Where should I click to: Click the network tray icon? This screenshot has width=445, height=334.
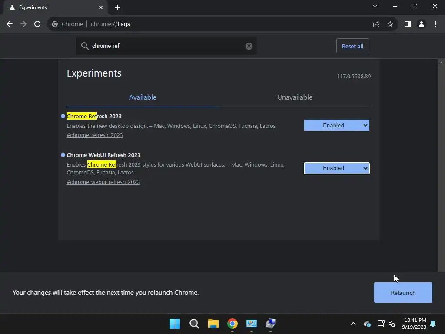(381, 324)
